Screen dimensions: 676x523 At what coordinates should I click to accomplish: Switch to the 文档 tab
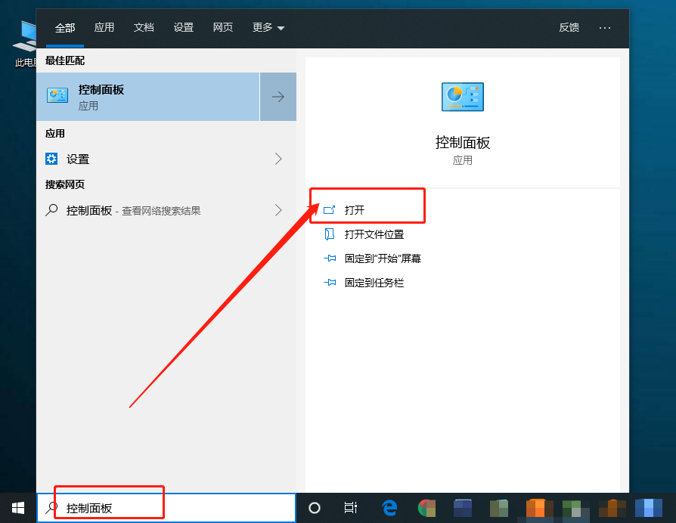144,27
